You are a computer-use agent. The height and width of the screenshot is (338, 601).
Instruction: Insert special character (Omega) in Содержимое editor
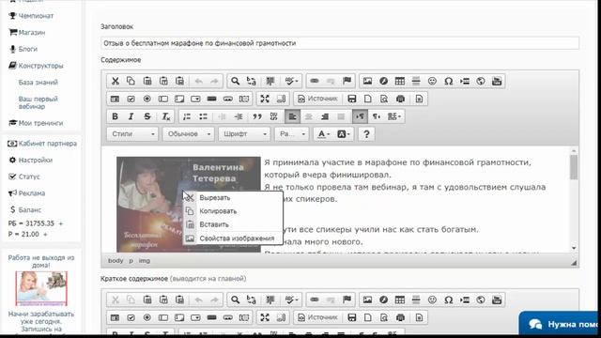(x=449, y=81)
